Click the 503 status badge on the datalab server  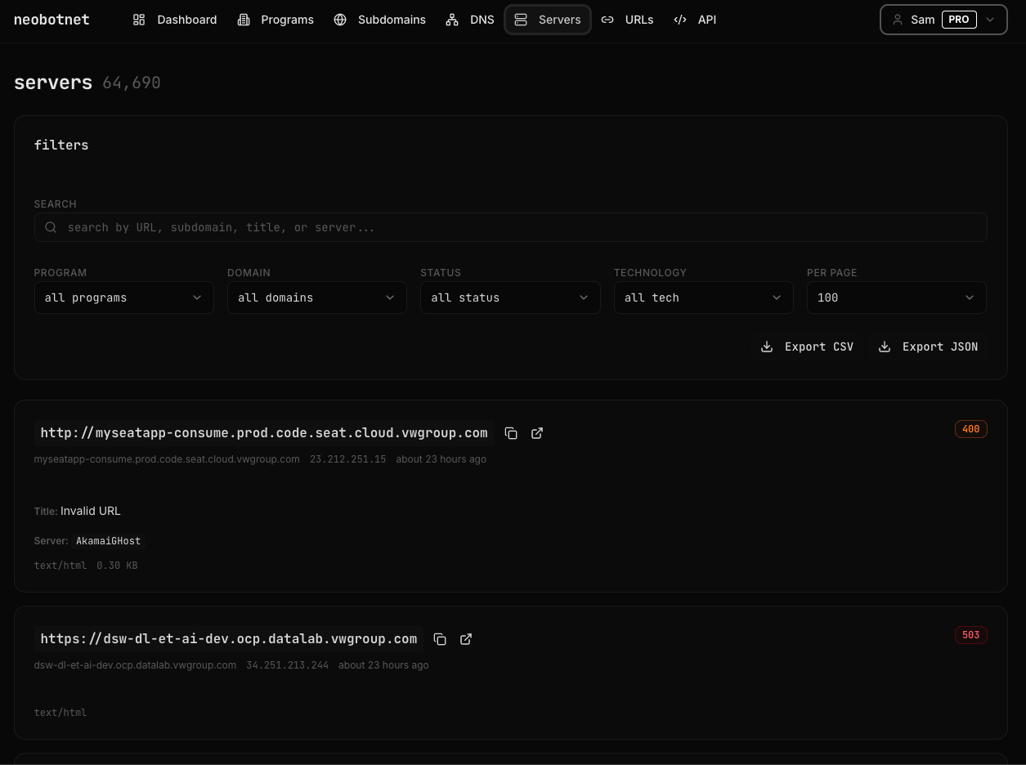(x=970, y=635)
